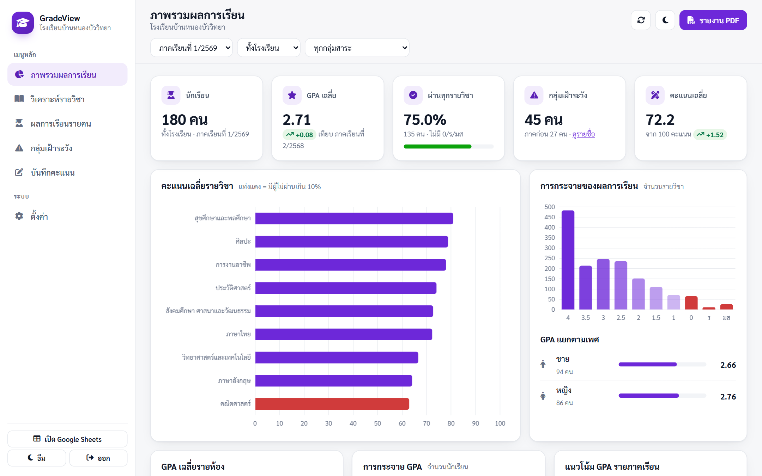Log out using the ออก button
This screenshot has height=476, width=762.
(98, 458)
